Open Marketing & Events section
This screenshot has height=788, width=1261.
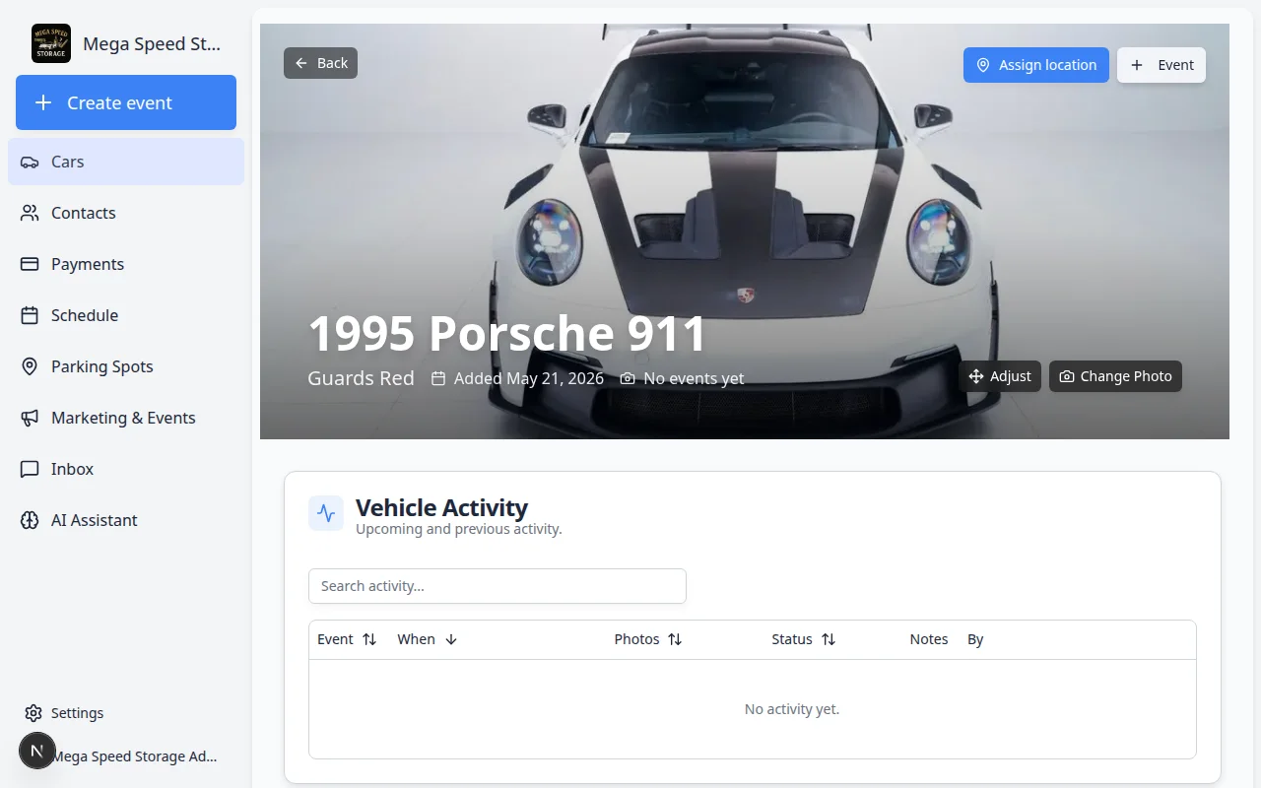pyautogui.click(x=126, y=418)
